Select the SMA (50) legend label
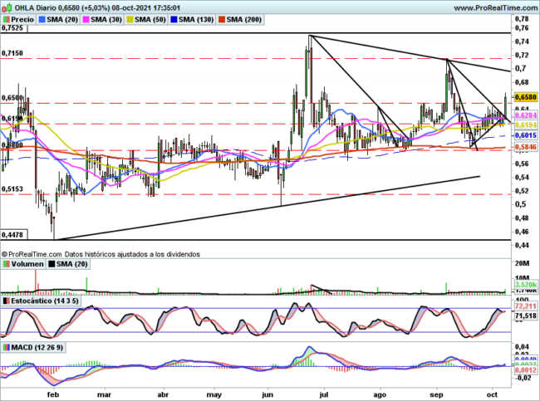540x401 pixels. pyautogui.click(x=150, y=20)
